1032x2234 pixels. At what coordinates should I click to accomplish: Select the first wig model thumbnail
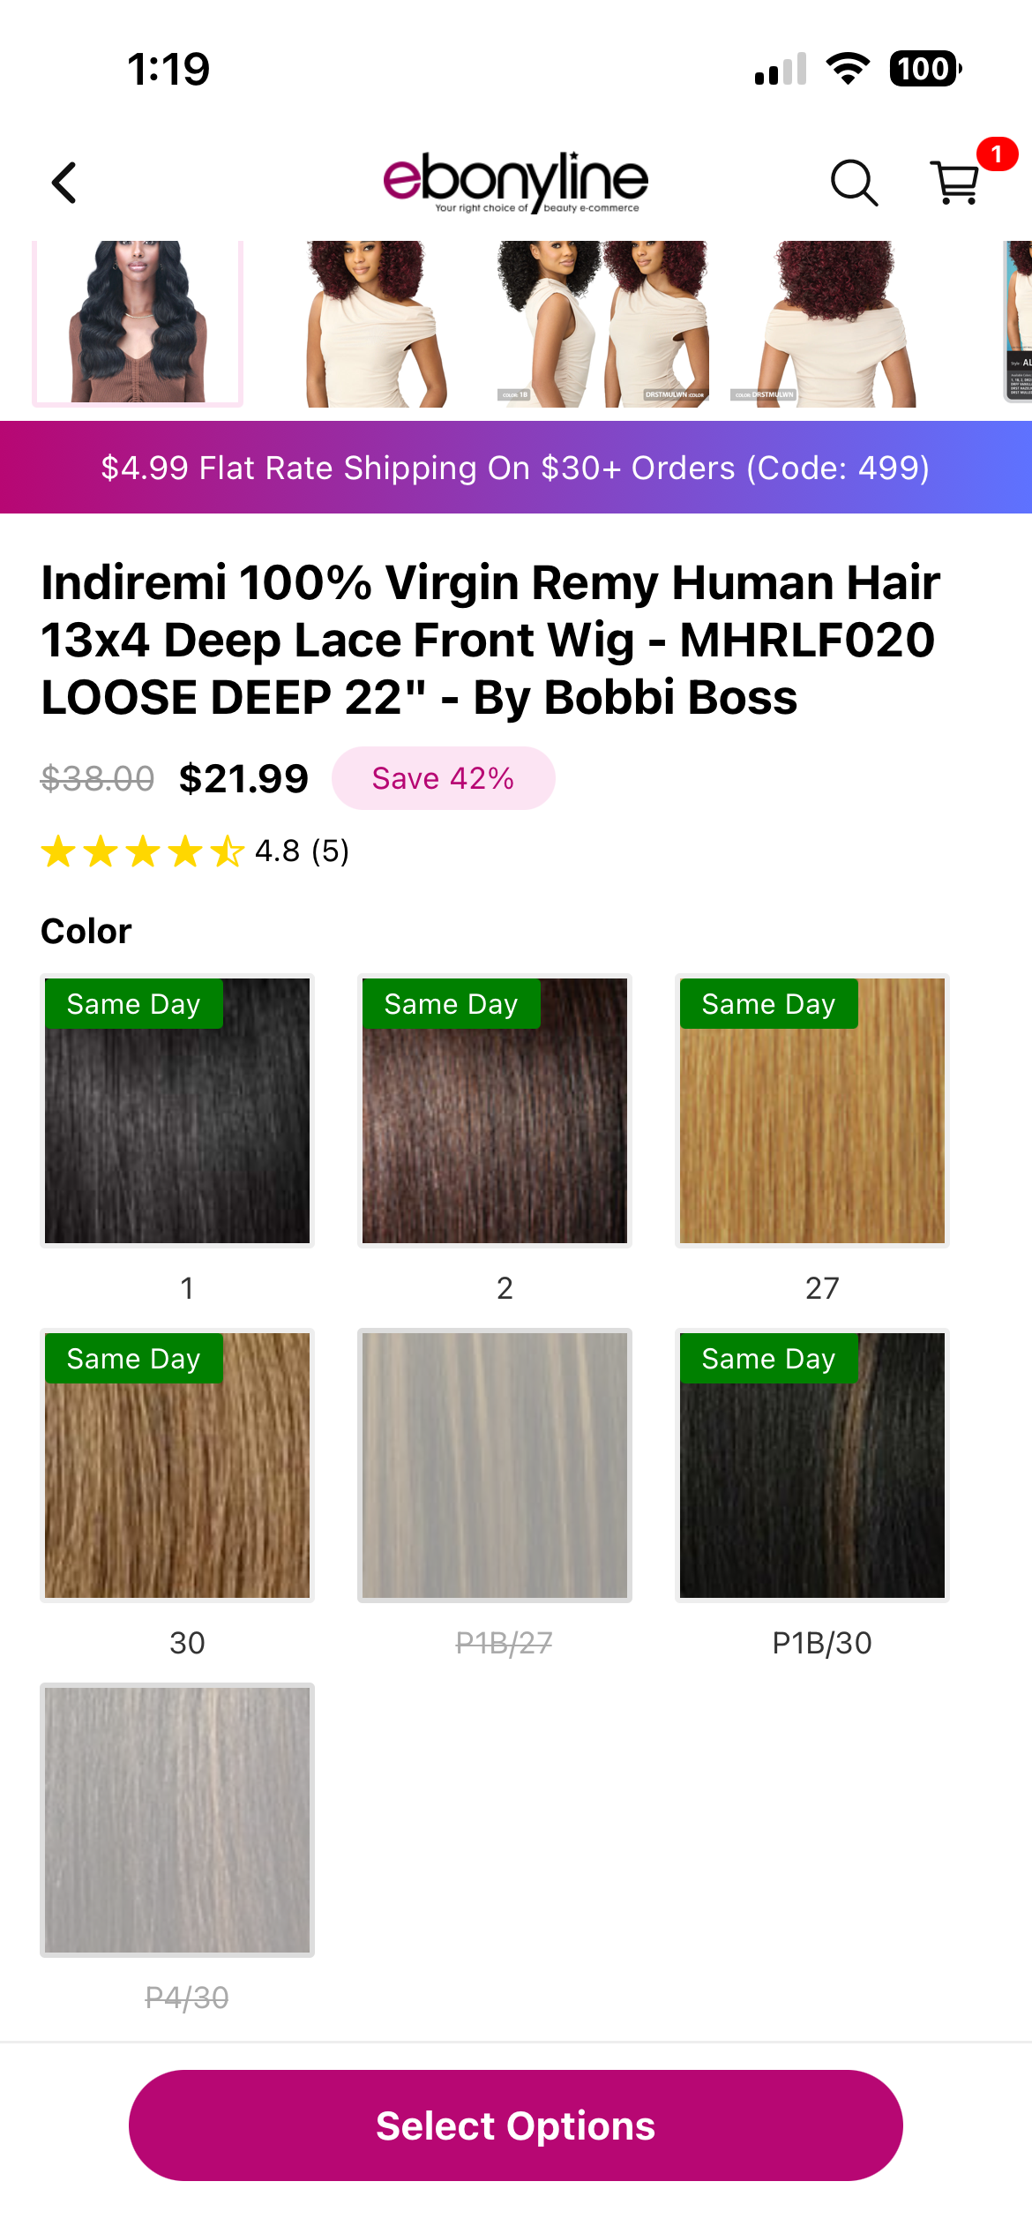[138, 323]
